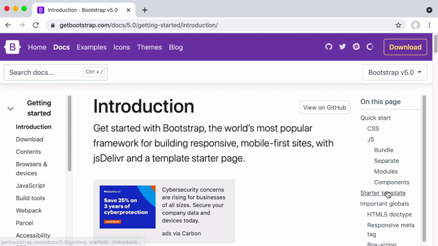Image resolution: width=438 pixels, height=246 pixels.
Task: Click the left sidebar scrollbar
Action: pos(70,134)
